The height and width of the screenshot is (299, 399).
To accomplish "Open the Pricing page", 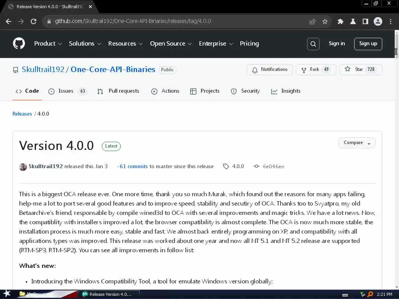I will point(249,44).
